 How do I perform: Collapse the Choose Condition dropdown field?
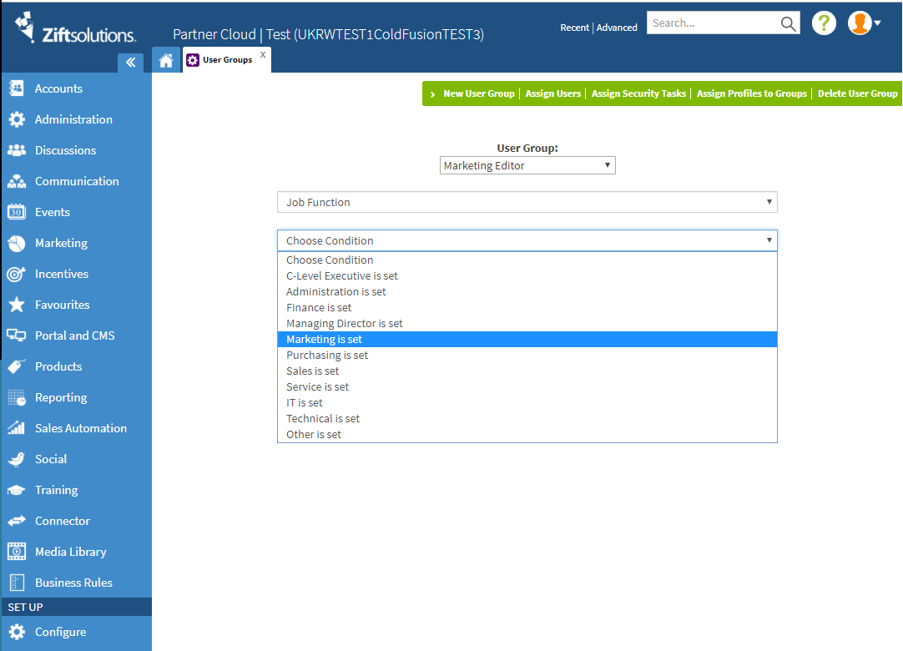527,241
